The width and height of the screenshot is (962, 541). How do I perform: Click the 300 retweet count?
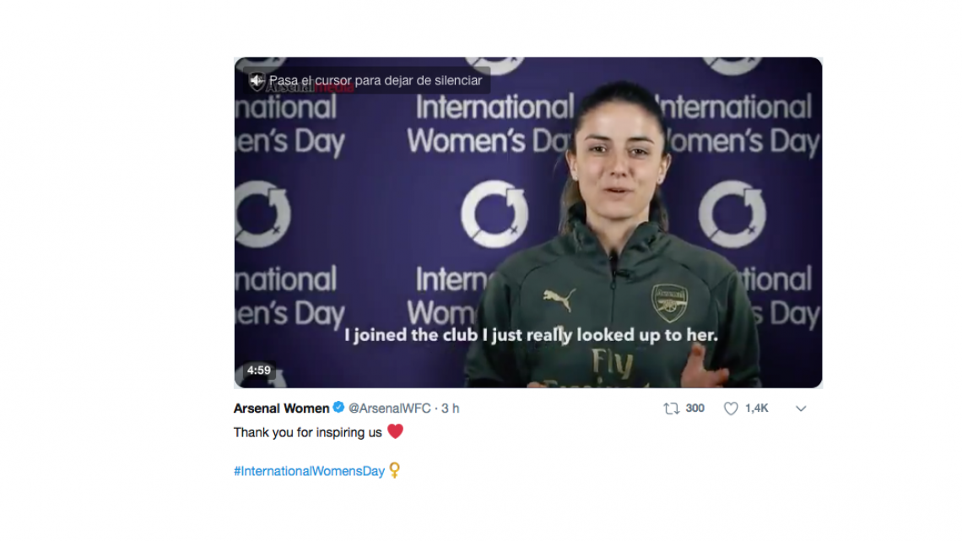[694, 408]
